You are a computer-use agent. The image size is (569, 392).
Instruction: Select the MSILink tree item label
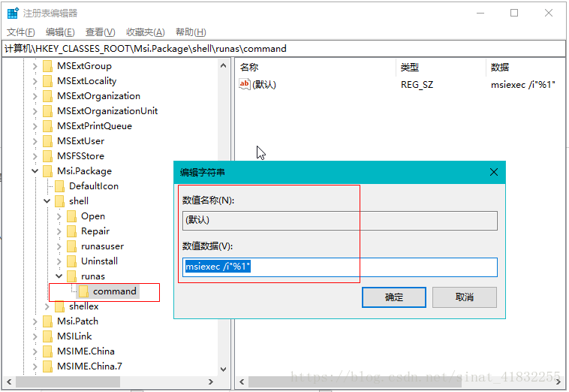coord(74,336)
